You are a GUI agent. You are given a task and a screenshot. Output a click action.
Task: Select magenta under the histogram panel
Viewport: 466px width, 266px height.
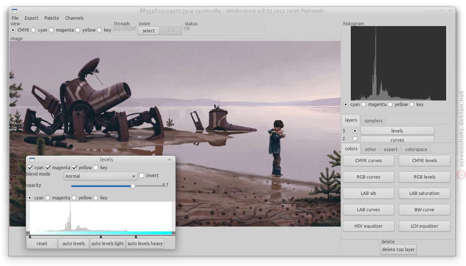364,105
